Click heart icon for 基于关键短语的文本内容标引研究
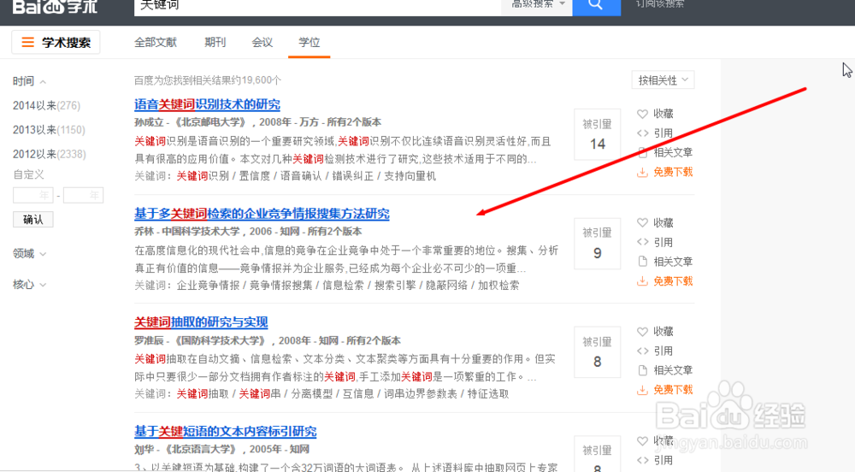855x472 pixels. point(642,440)
